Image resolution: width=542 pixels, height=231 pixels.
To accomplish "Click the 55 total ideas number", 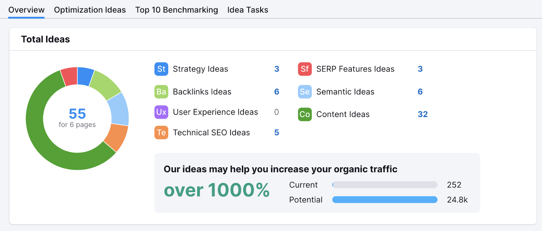I will (x=77, y=114).
